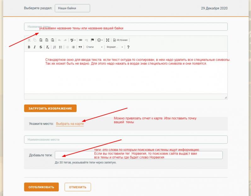Screen dimensions: 251x196
Task: Click inside the main text editing area
Action: pyautogui.click(x=126, y=72)
